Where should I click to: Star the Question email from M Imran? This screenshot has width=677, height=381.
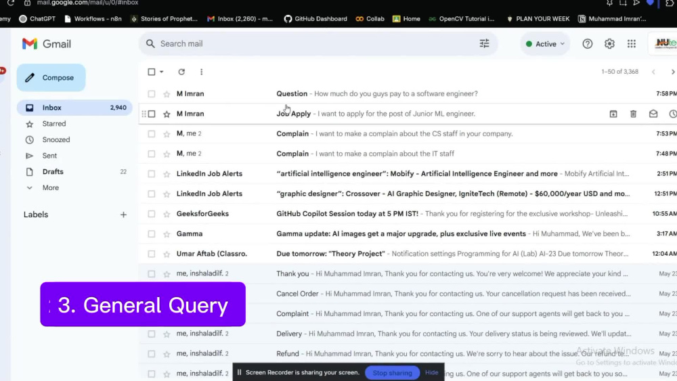[167, 94]
